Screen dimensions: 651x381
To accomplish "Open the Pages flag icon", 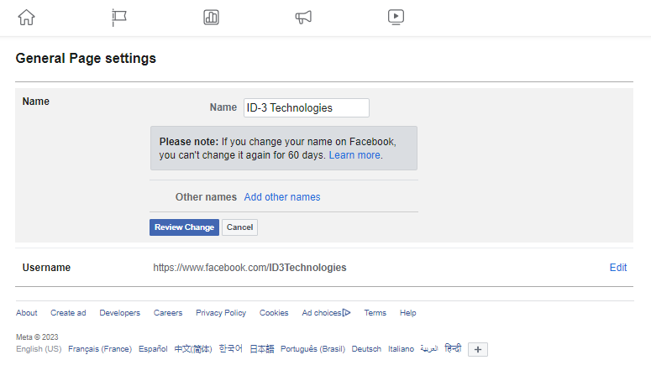I will (x=118, y=18).
